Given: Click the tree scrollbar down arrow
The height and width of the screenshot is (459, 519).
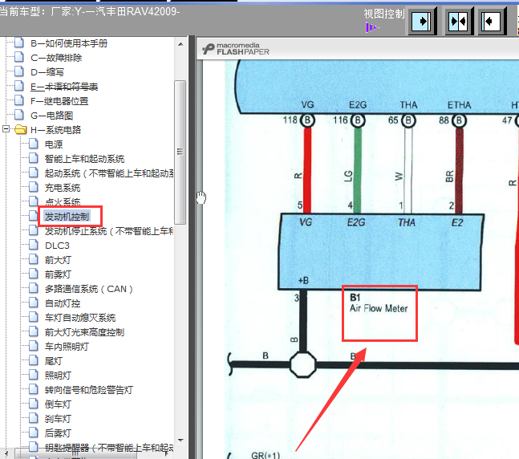Looking at the screenshot, I should pos(180,440).
